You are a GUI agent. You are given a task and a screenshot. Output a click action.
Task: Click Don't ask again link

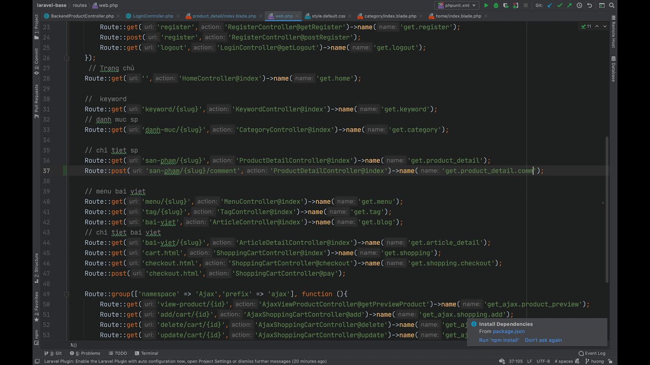pos(543,340)
